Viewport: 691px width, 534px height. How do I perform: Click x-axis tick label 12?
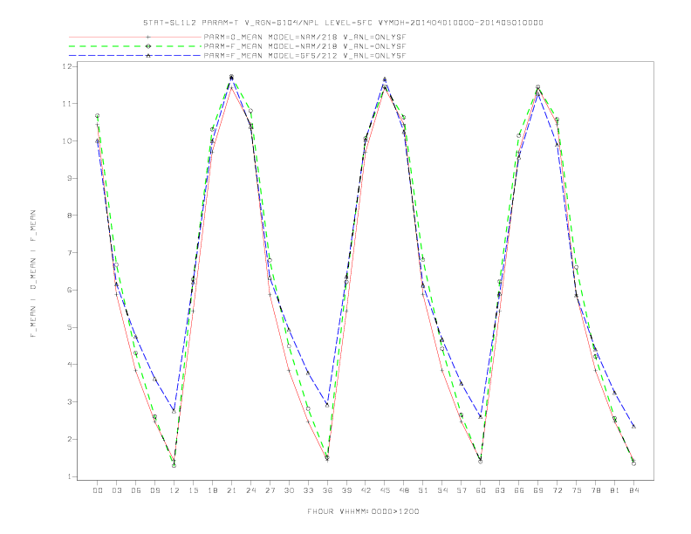point(174,490)
